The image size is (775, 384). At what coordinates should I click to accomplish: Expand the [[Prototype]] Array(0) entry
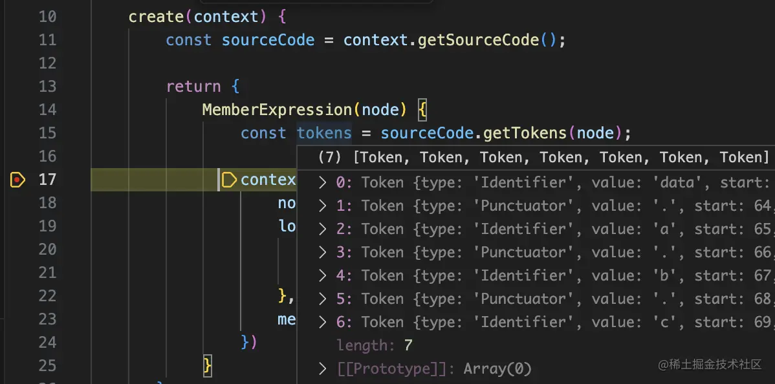point(322,368)
